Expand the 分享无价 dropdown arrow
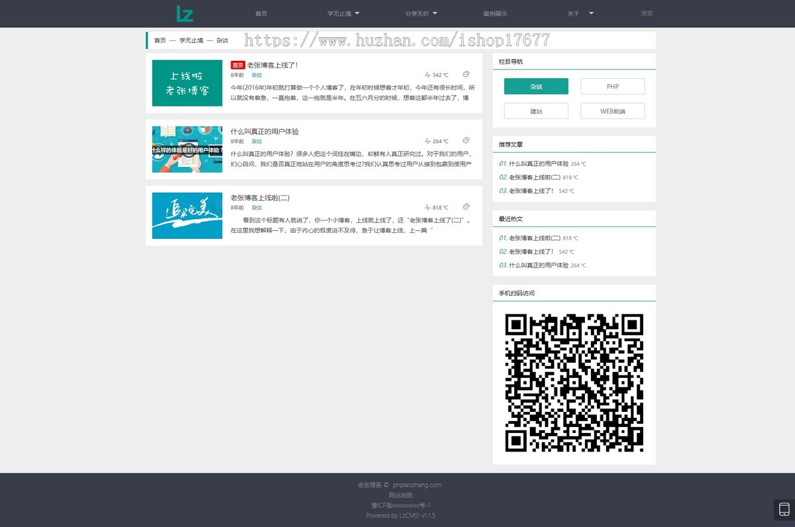Screen dimensions: 795x527 [x=435, y=13]
